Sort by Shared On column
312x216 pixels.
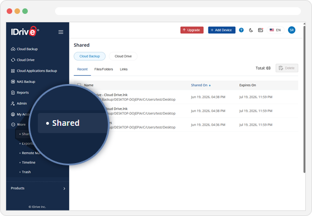click(201, 85)
